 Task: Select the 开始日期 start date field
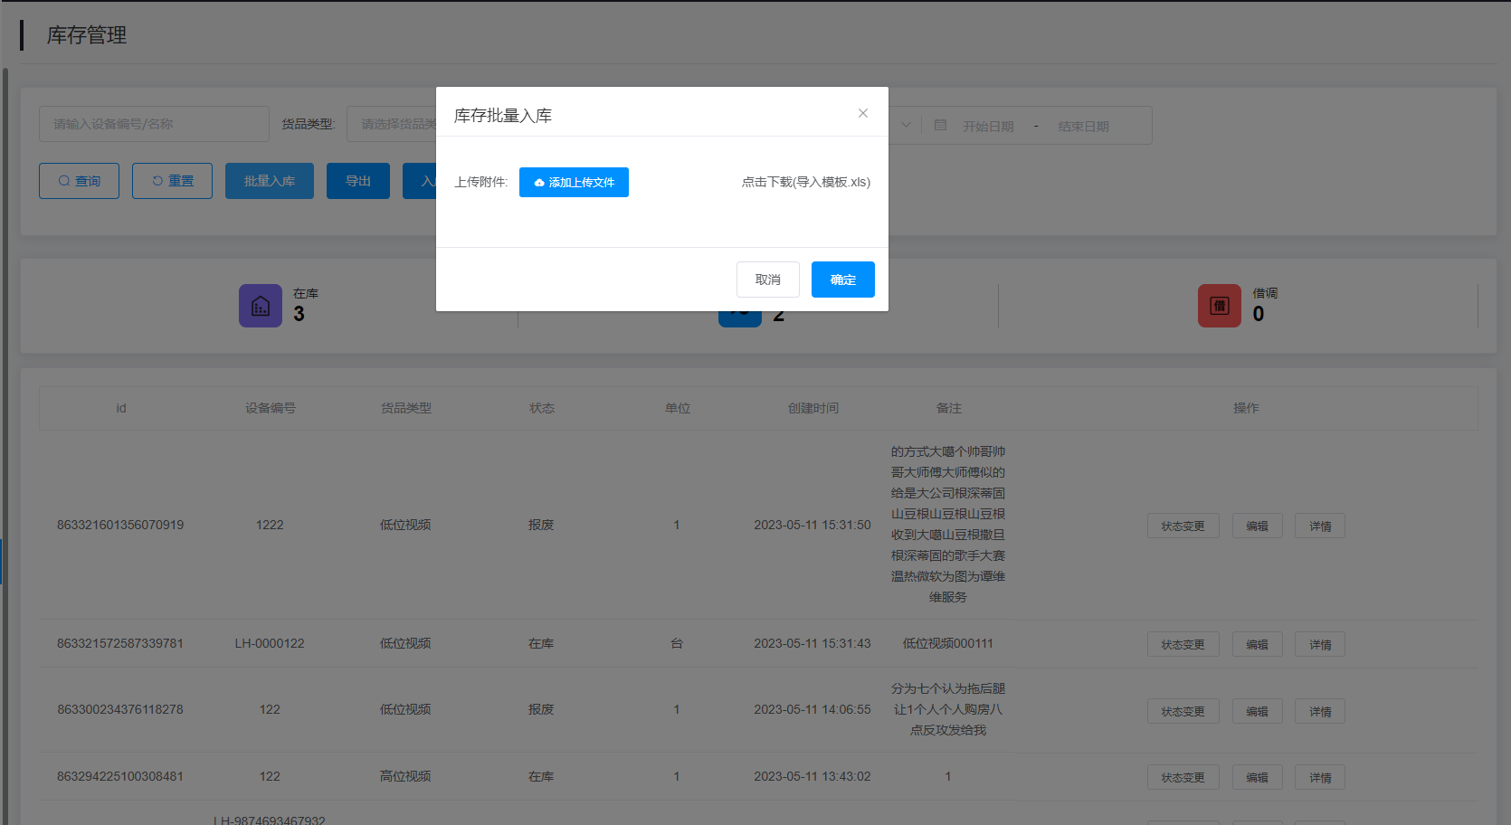[988, 126]
